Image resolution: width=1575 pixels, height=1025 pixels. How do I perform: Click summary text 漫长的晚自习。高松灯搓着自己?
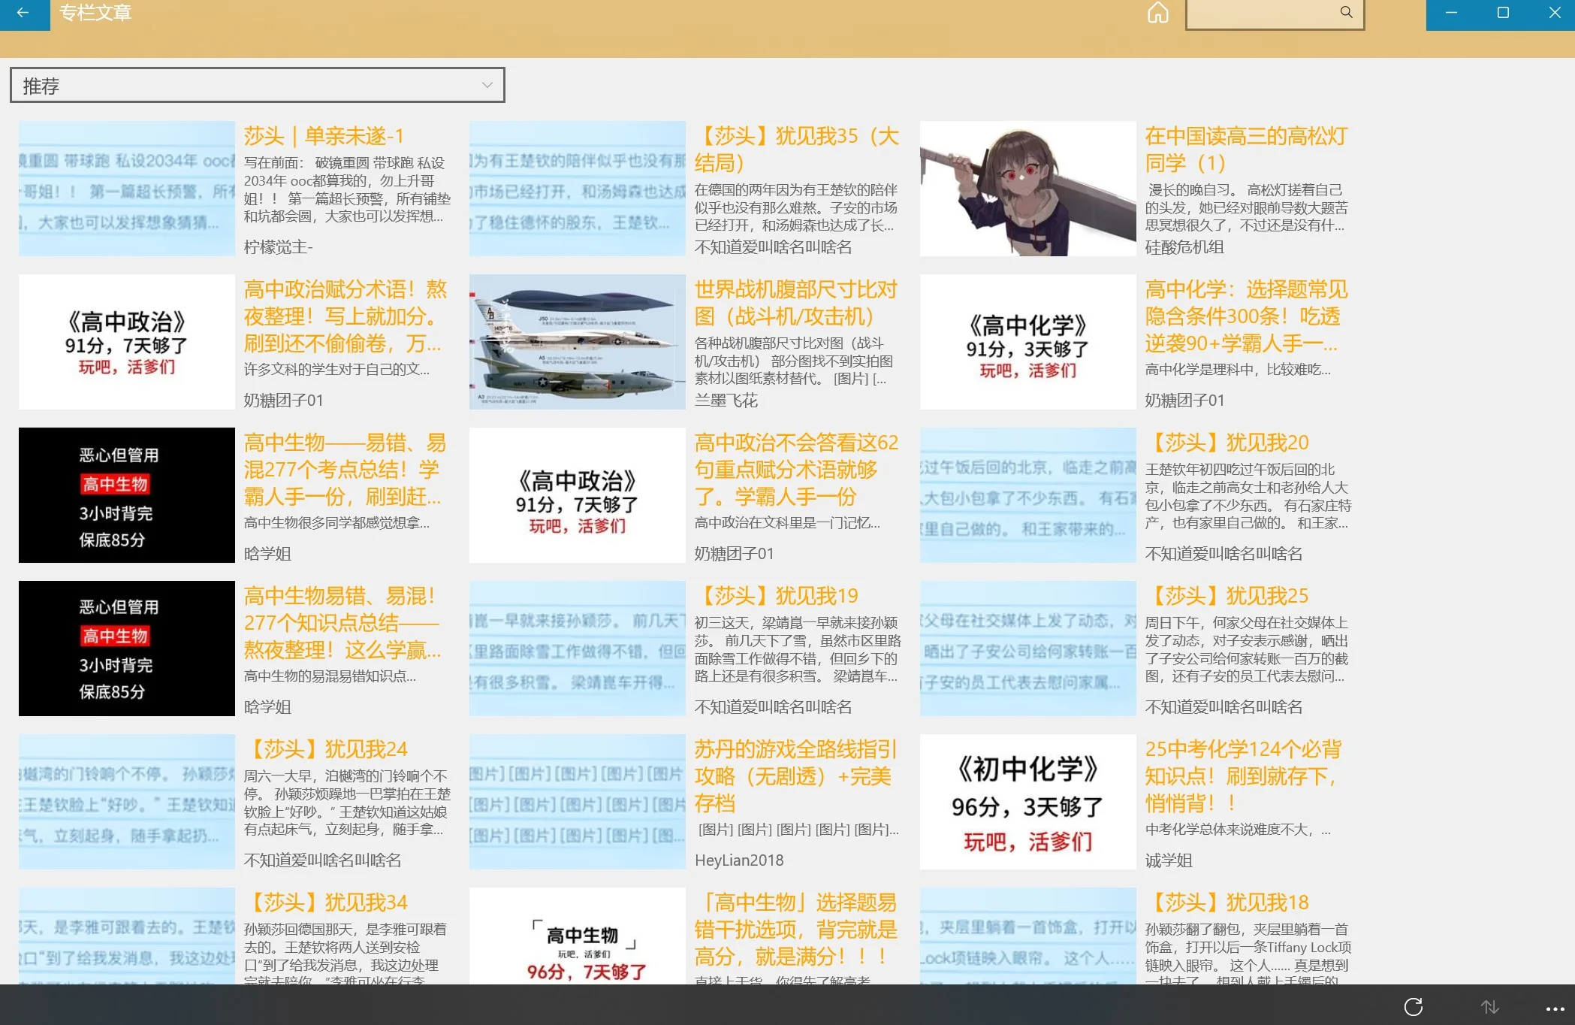1247,207
